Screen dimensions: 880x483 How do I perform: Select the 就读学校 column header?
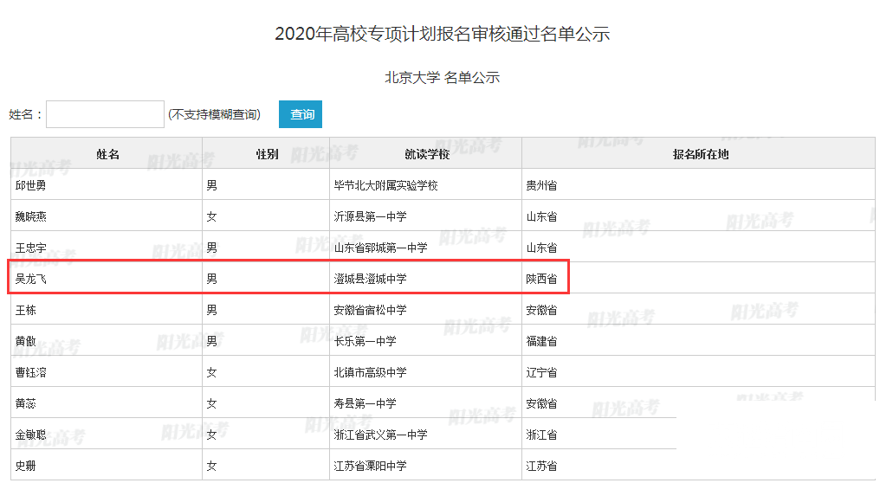tap(426, 154)
